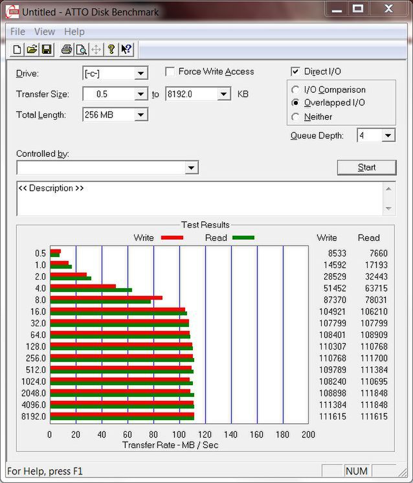Select the Overlapped I/O radio button
The width and height of the screenshot is (413, 483).
(x=295, y=102)
